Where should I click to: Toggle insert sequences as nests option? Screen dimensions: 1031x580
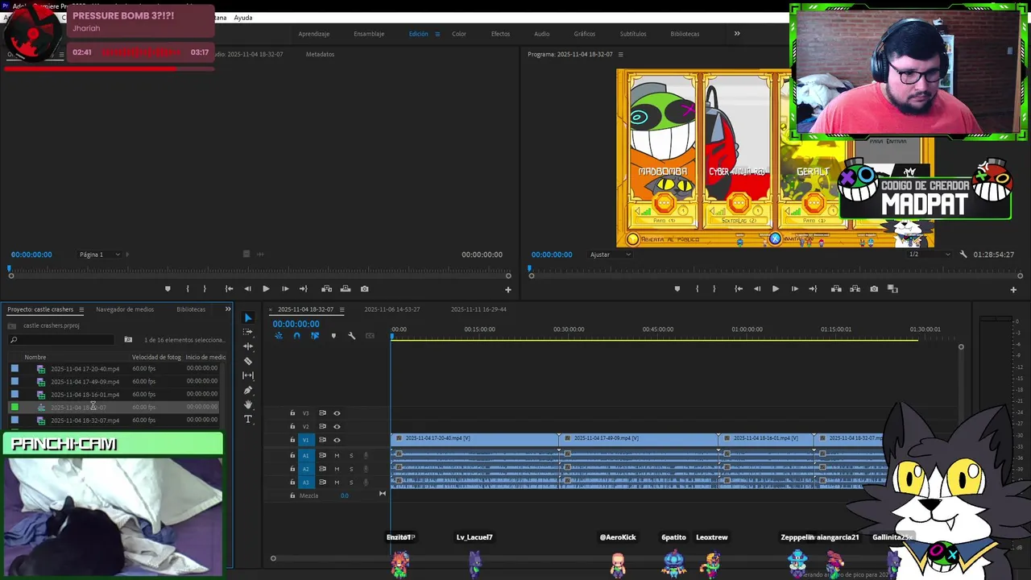[x=279, y=336]
